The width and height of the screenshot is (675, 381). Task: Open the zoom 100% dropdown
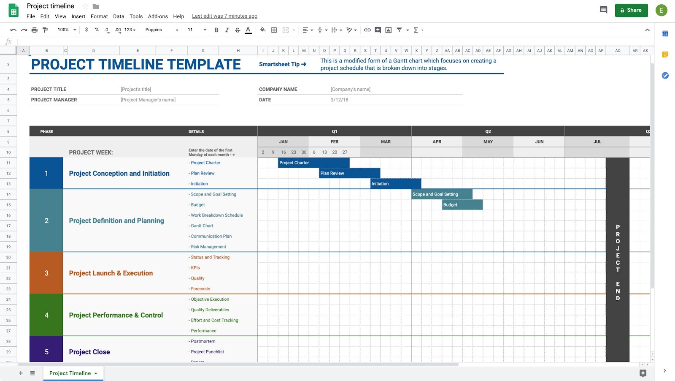67,30
